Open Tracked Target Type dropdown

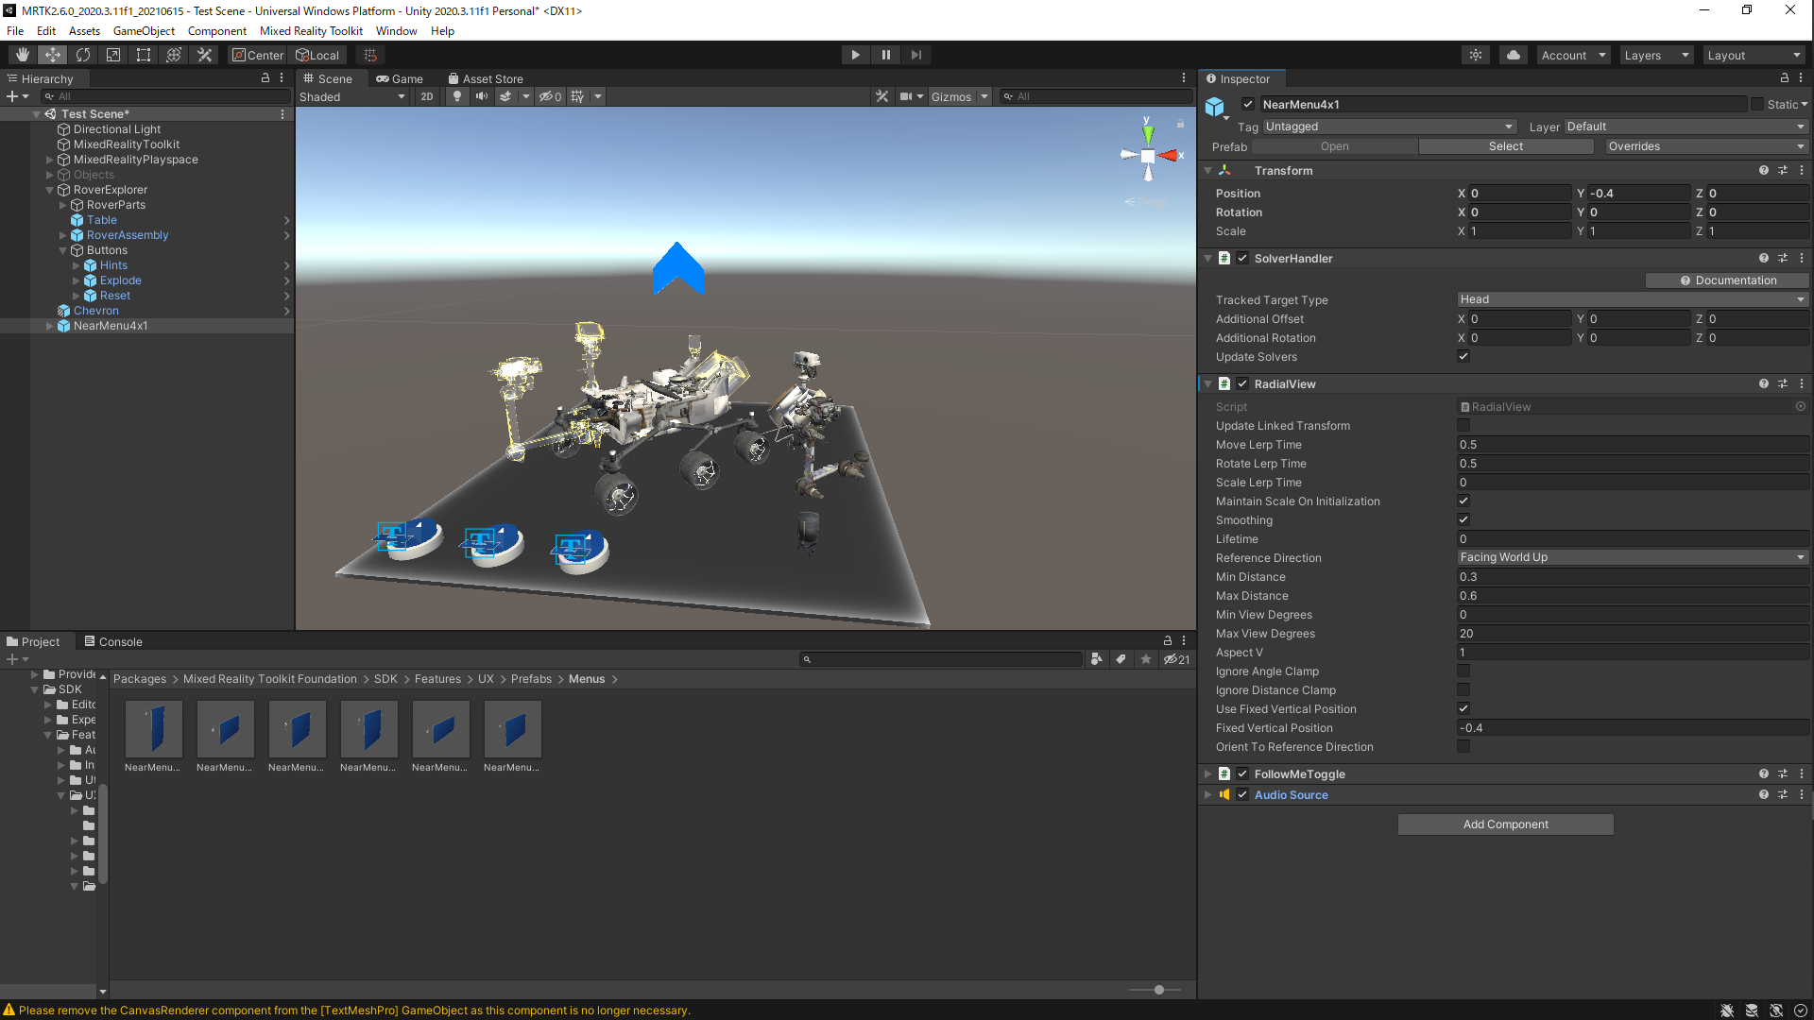pos(1632,299)
